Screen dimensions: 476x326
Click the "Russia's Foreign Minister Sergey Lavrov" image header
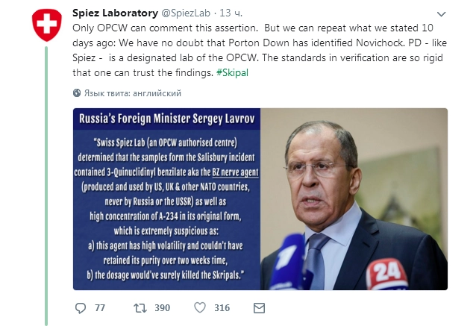(166, 122)
